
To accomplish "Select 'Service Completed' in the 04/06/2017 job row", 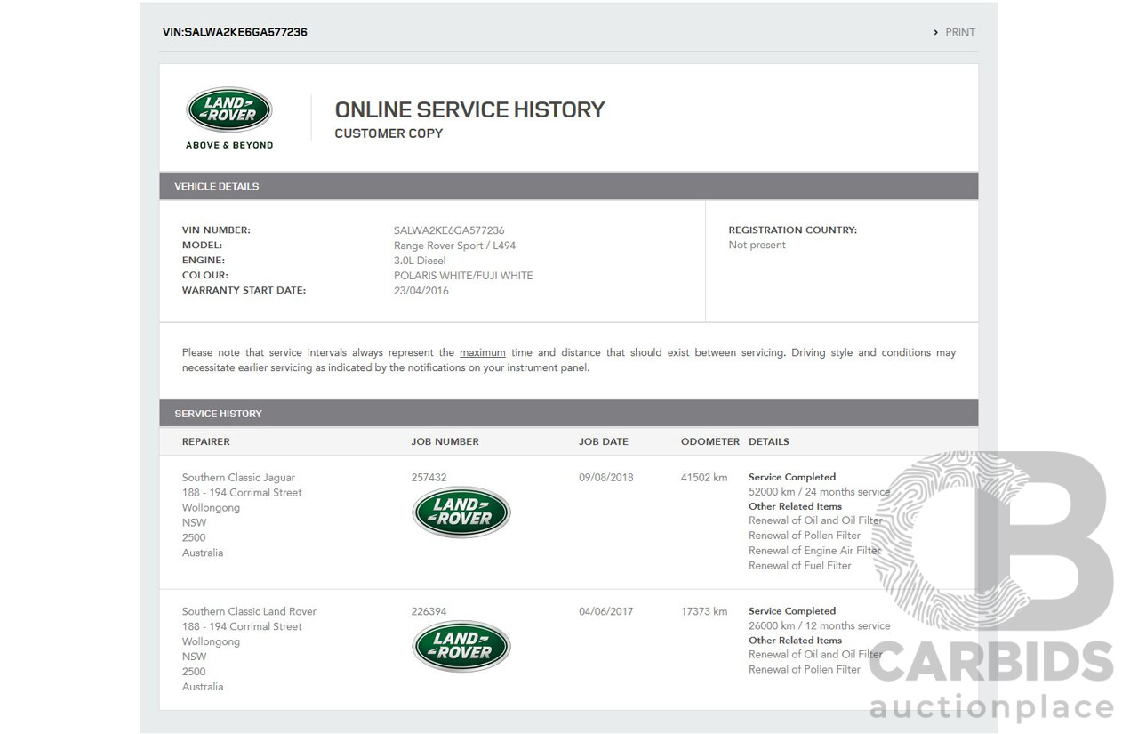I will pos(792,611).
